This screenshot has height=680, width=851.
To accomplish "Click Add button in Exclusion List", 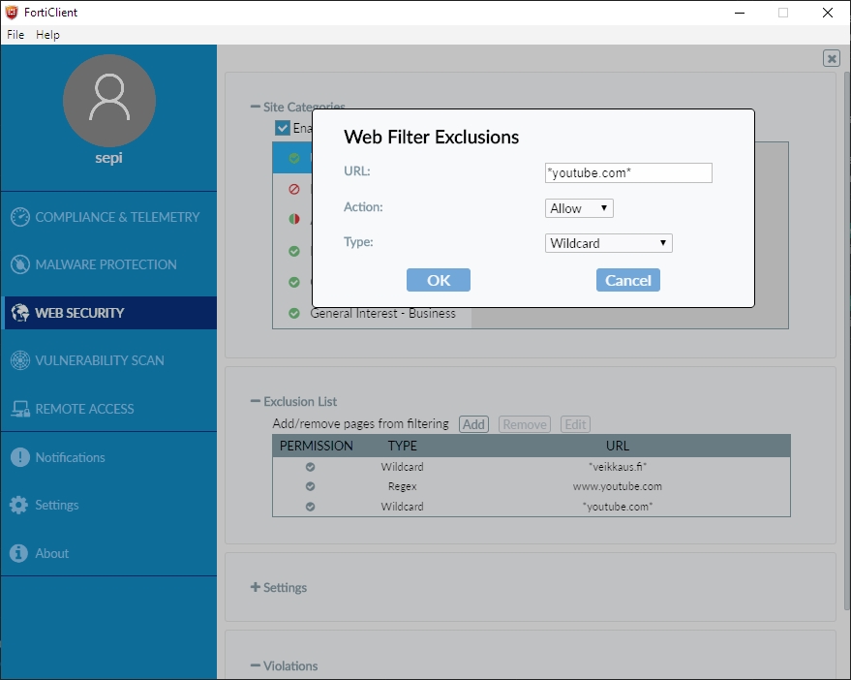I will pyautogui.click(x=473, y=424).
